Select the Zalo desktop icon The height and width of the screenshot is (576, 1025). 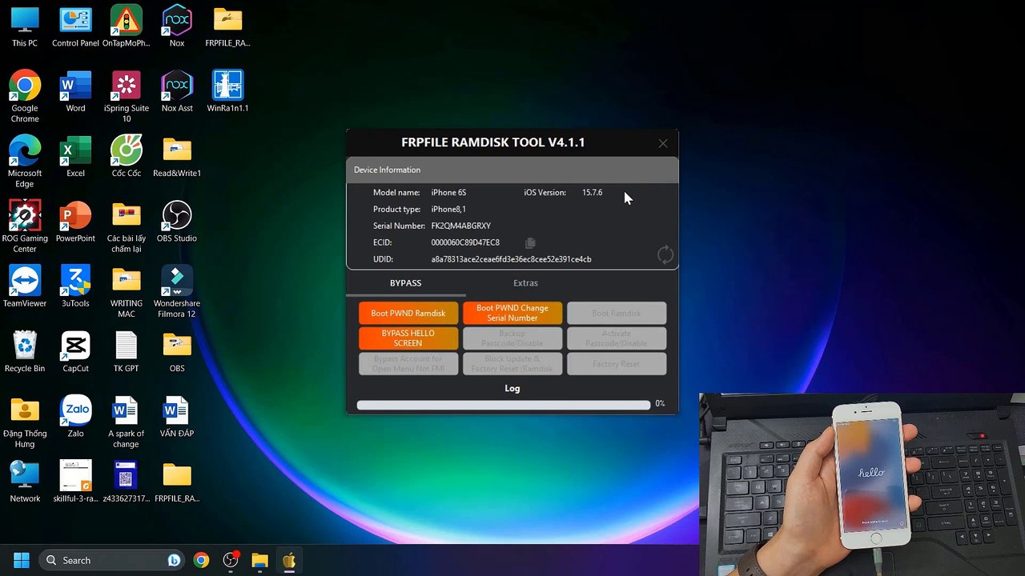[x=75, y=417]
